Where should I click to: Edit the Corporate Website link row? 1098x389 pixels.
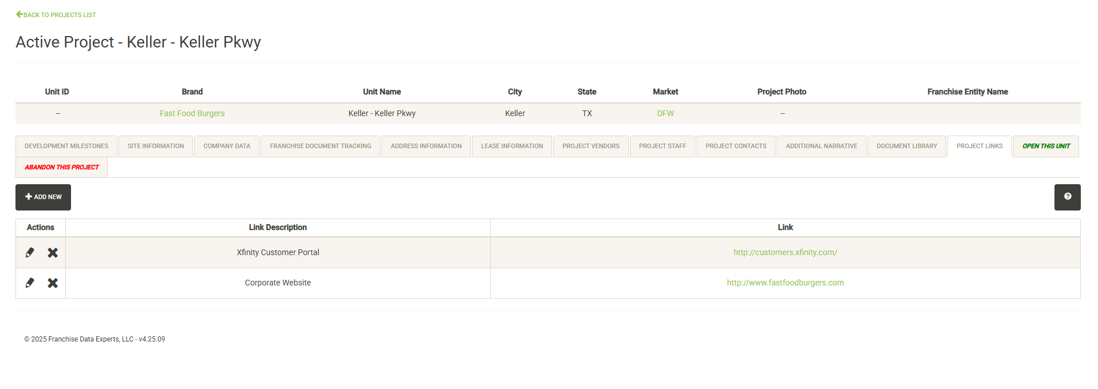[x=30, y=283]
